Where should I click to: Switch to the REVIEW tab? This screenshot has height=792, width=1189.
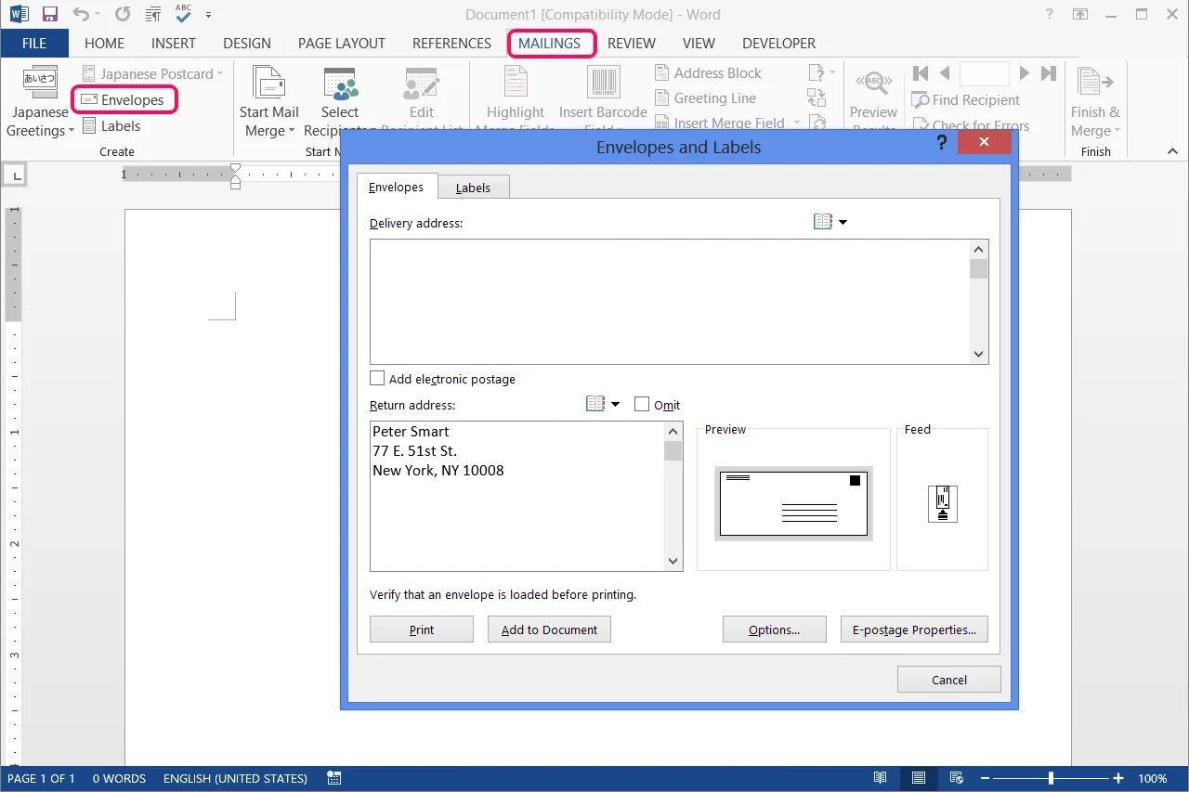click(x=632, y=43)
